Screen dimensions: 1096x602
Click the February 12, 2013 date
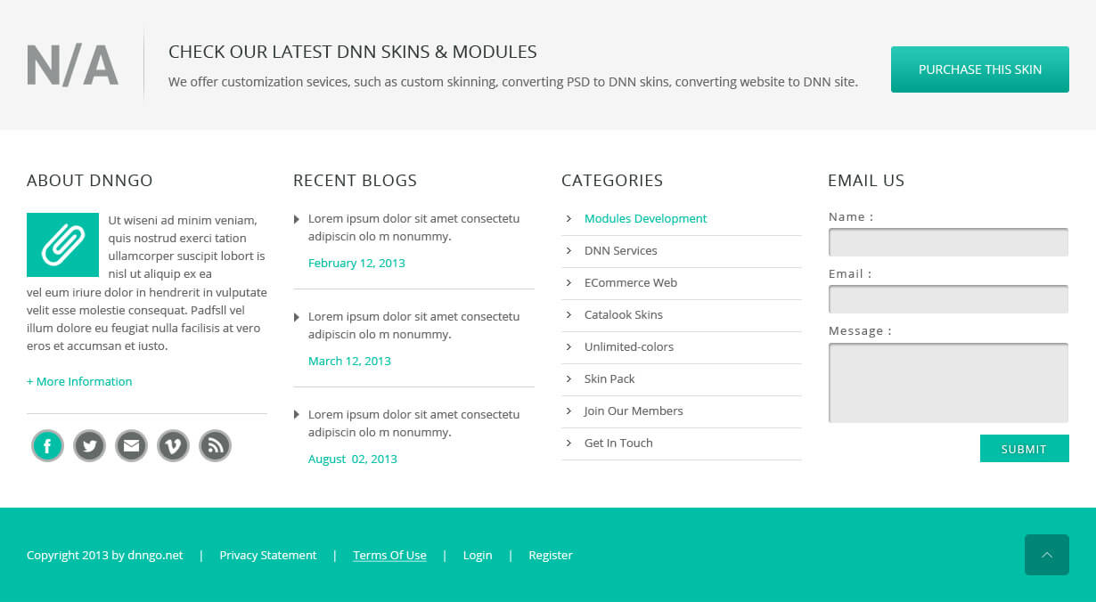(x=356, y=263)
